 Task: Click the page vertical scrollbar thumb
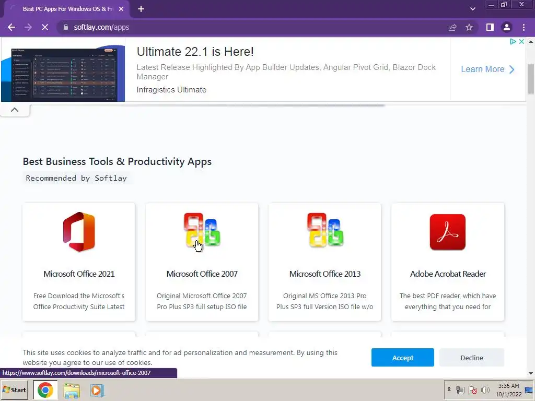[531, 79]
